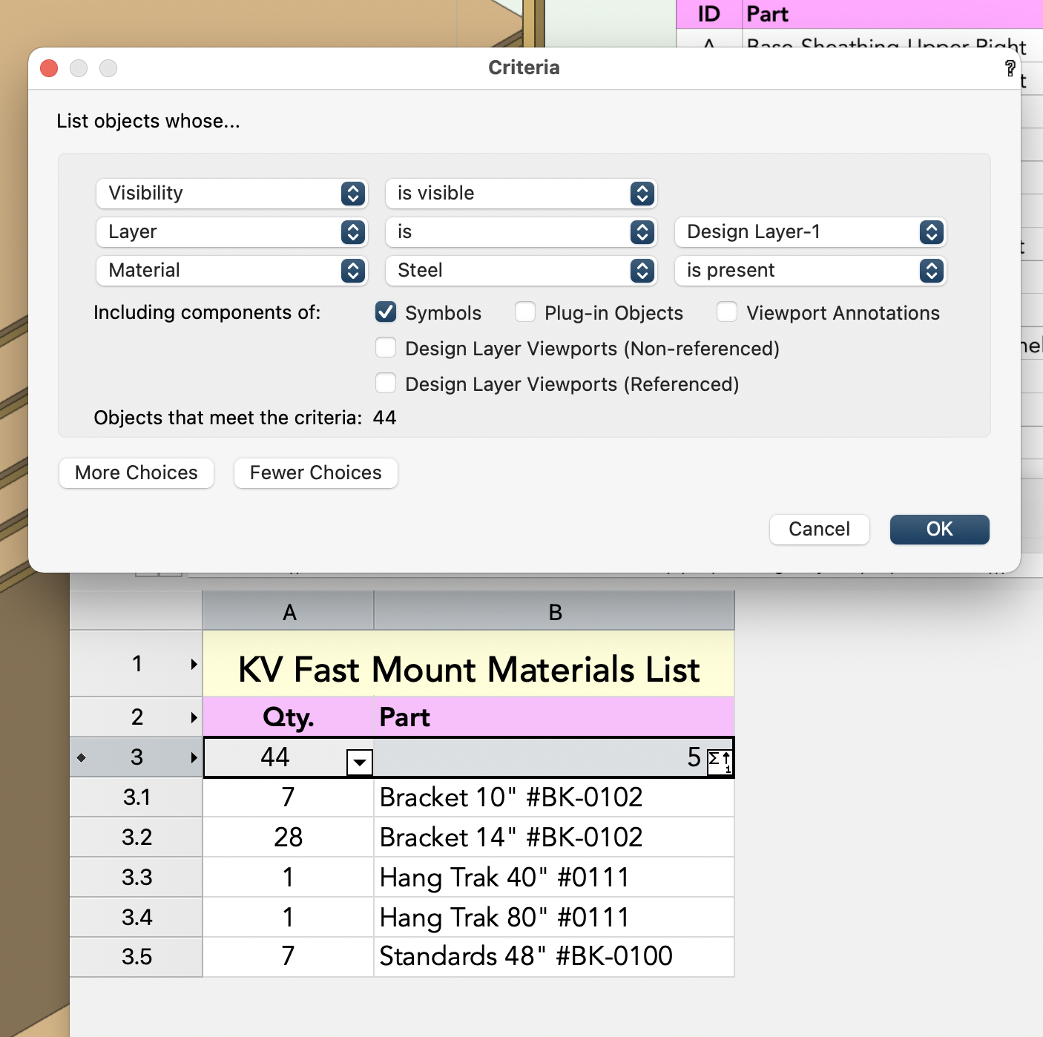Expand row 3 disclosure triangle
Viewport: 1043px width, 1037px height.
(x=194, y=757)
